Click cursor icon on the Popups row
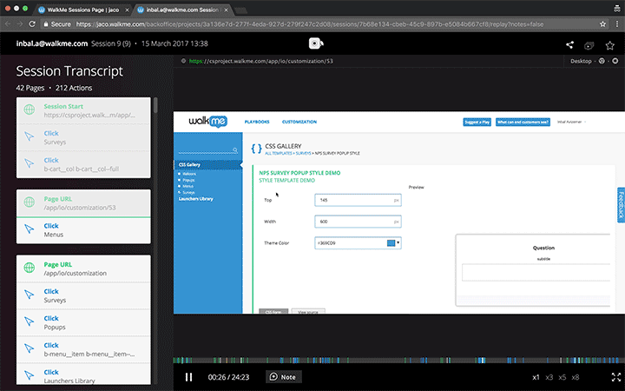Viewport: 625px width, 391px height. 30,321
